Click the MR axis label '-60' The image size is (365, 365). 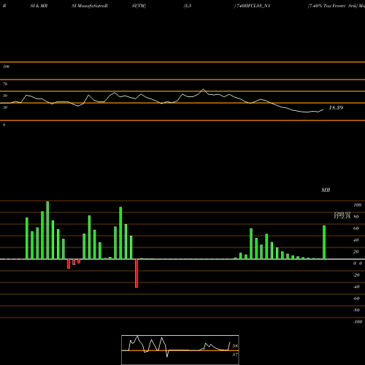pyautogui.click(x=356, y=299)
